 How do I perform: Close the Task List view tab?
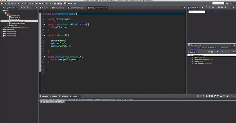(197, 8)
